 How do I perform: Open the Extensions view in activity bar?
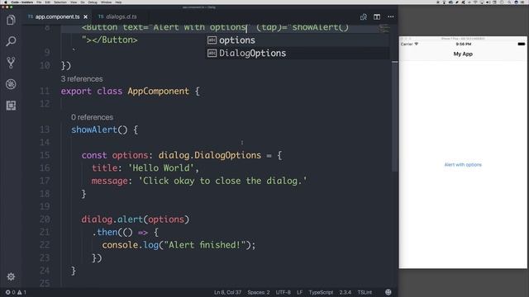pos(11,106)
